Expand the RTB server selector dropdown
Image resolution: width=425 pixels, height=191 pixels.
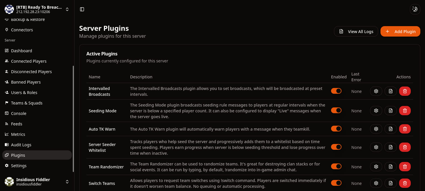click(67, 9)
